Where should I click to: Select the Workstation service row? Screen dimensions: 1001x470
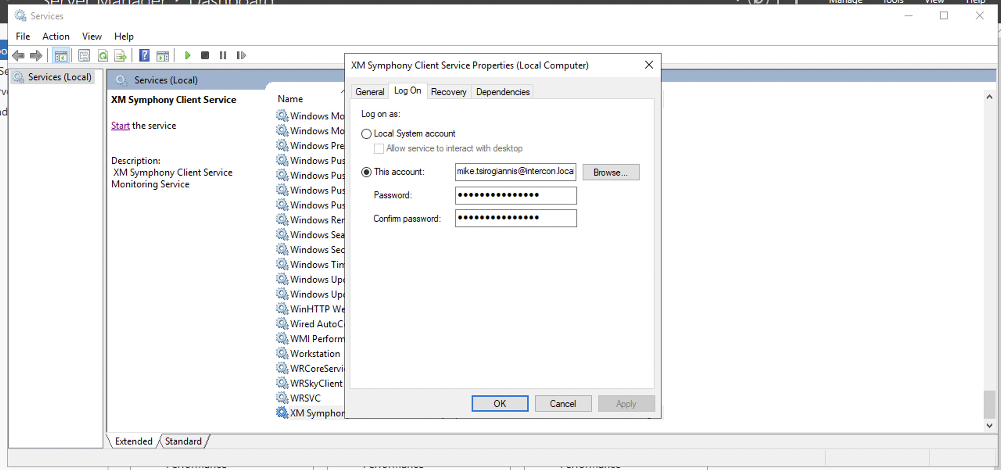tap(310, 353)
